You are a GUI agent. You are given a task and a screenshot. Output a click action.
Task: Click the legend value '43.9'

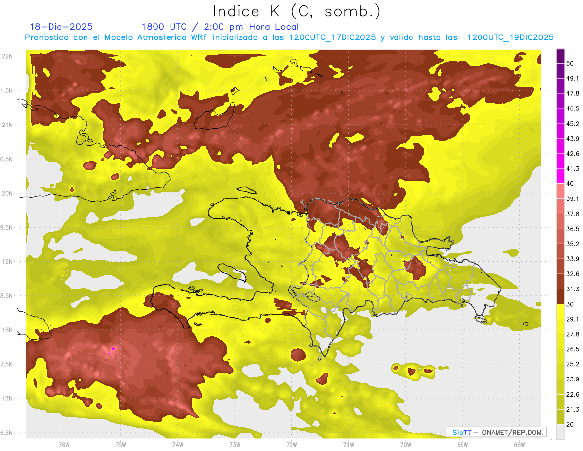tap(572, 138)
